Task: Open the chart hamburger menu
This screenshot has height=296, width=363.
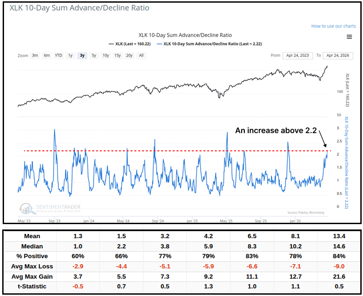Action: coord(349,37)
